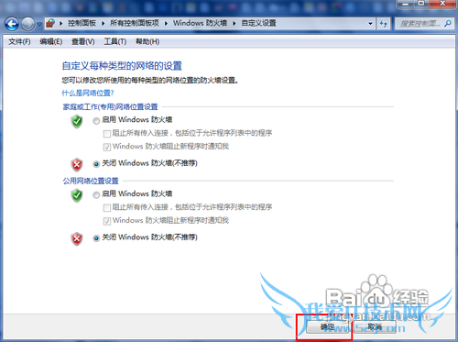Click the 取消 button
This screenshot has width=458, height=342.
pos(375,327)
